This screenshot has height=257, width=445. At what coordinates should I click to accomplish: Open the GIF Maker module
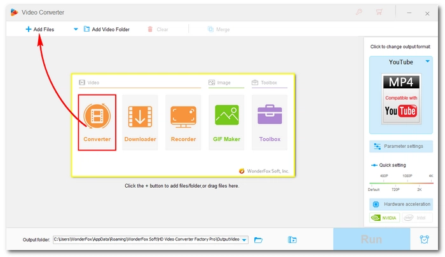(x=226, y=122)
